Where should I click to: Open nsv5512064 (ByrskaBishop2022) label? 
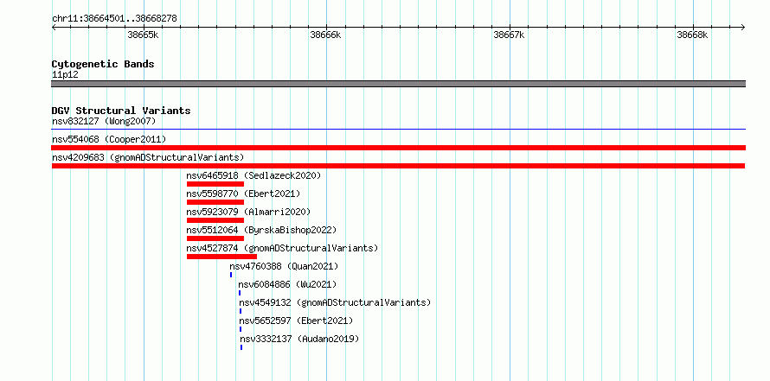point(261,230)
